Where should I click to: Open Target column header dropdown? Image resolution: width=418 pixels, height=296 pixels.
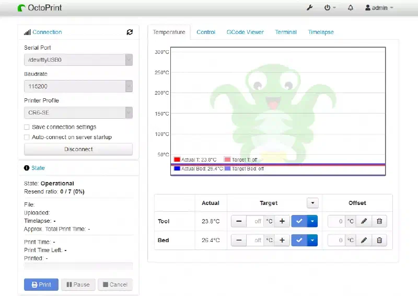312,203
